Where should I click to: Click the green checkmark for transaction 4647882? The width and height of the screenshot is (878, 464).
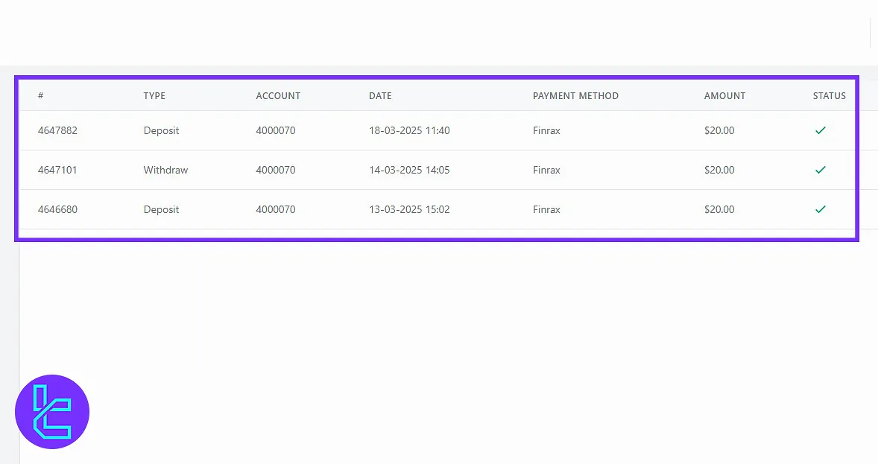point(820,130)
